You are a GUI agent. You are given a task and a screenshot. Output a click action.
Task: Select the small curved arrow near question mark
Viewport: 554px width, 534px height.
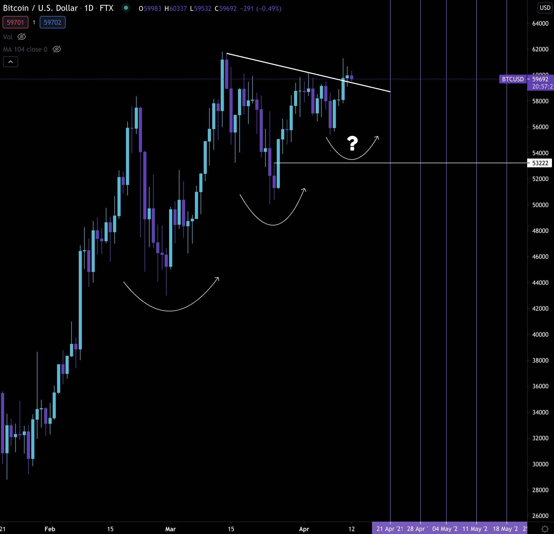(352, 159)
